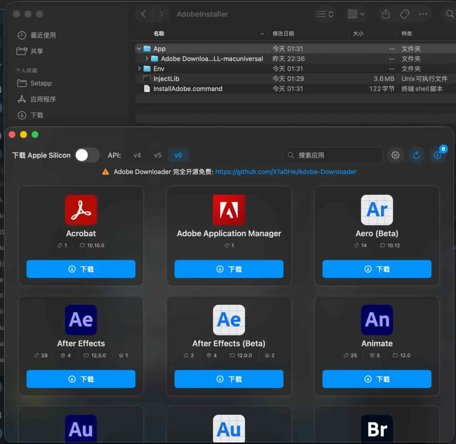This screenshot has width=456, height=444.
Task: Open the Acrobat app icon
Action: (81, 210)
